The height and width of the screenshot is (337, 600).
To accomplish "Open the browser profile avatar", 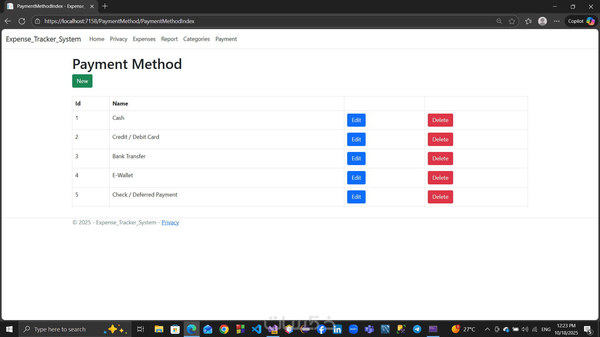I will tap(542, 21).
